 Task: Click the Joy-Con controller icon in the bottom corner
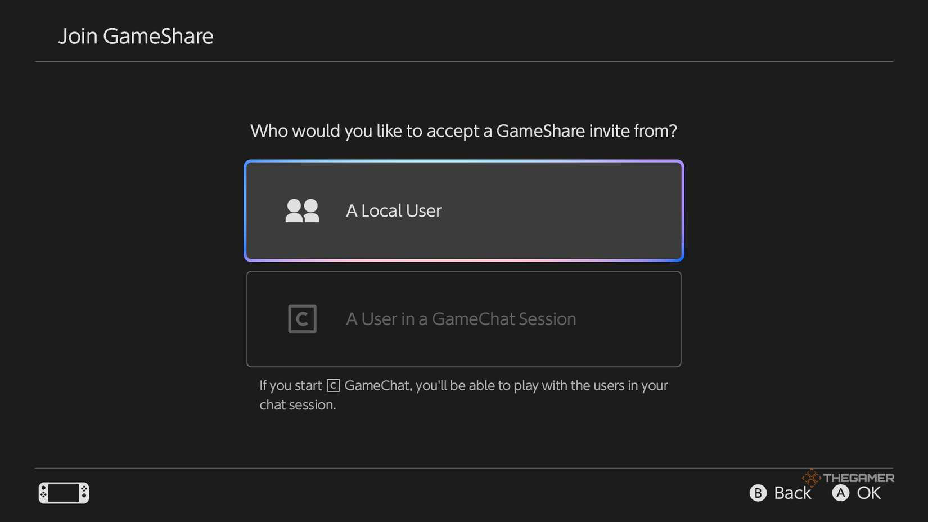click(x=63, y=493)
